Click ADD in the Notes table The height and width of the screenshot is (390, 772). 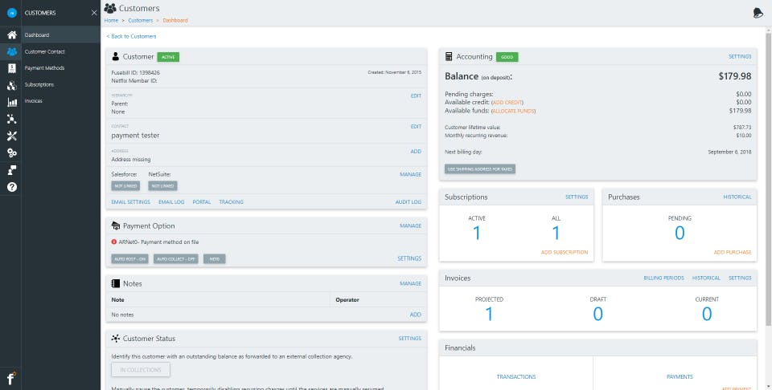click(416, 315)
